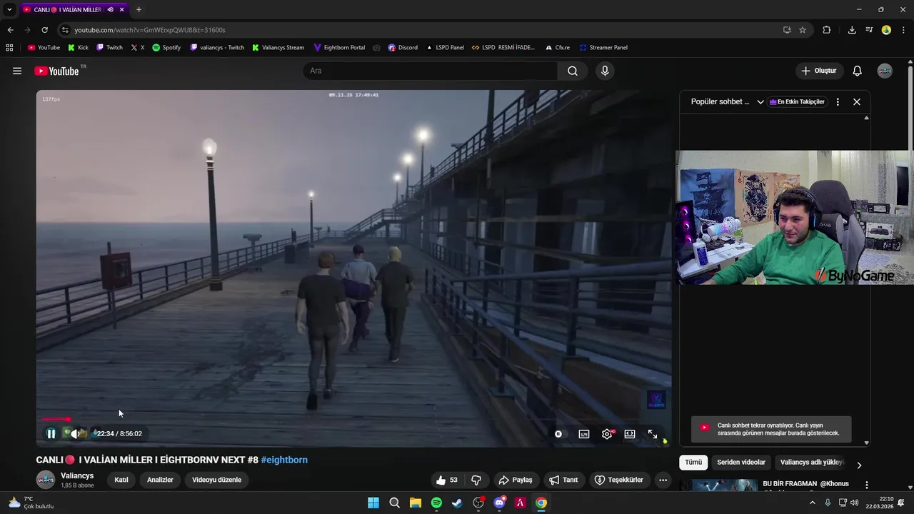Dislike the video with the thumbs-down button
This screenshot has height=514, width=914.
pyautogui.click(x=476, y=480)
